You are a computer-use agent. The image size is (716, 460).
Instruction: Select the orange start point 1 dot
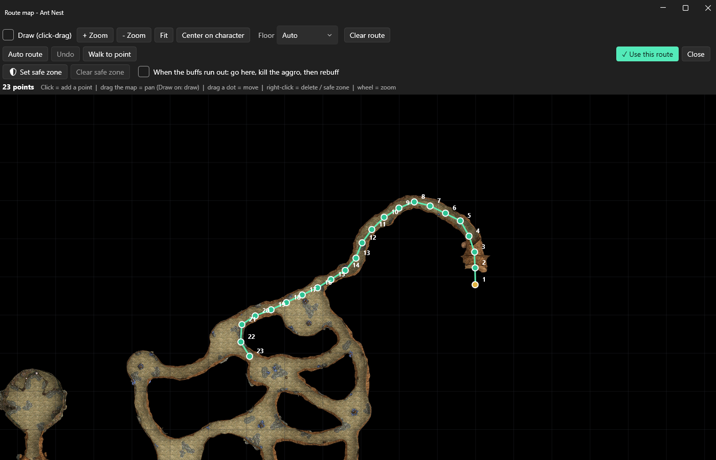pos(475,285)
